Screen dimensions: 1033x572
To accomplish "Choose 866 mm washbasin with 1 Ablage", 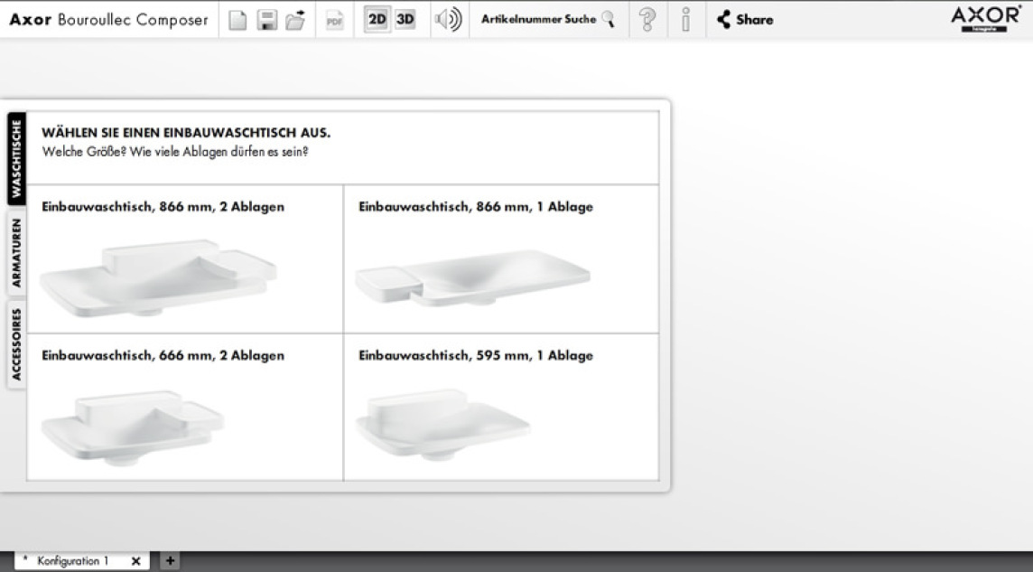I will (x=501, y=259).
